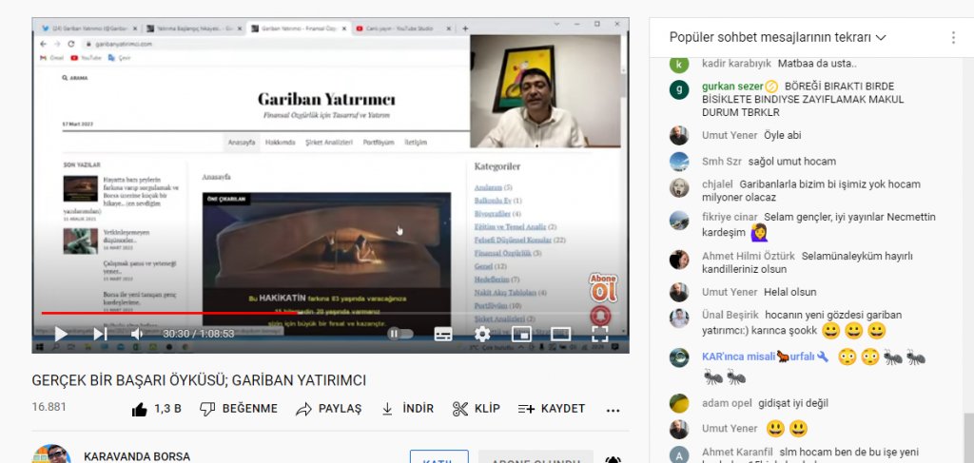Expand the Popüler sohbet mesajları dropdown
Screen dimensions: 974x463
[x=777, y=38]
